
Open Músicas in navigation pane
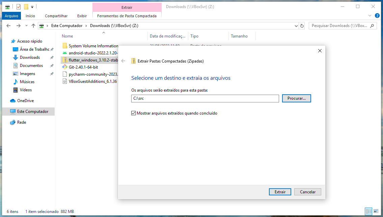pos(27,81)
